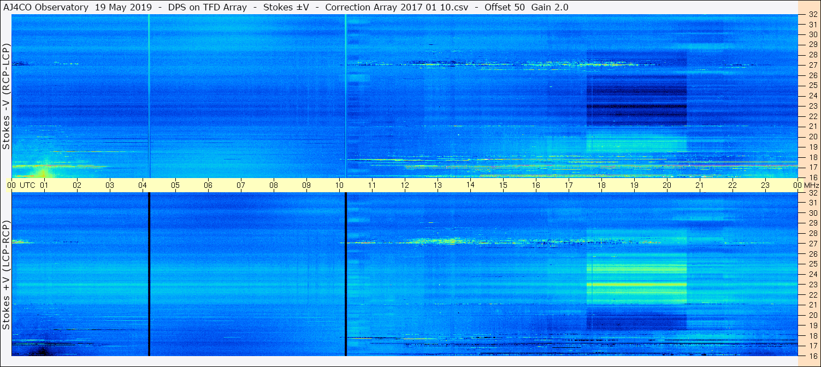Select the Offset 50 value
The height and width of the screenshot is (367, 821).
click(505, 7)
